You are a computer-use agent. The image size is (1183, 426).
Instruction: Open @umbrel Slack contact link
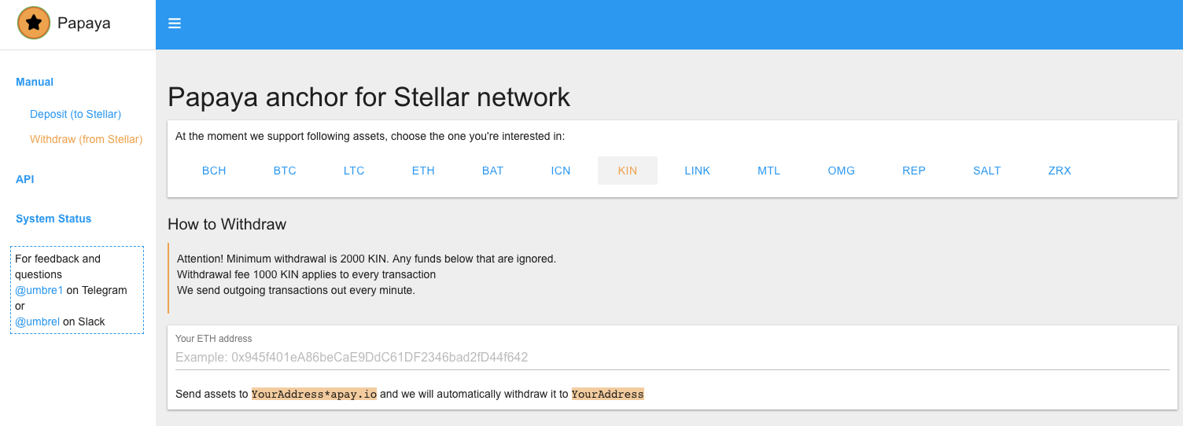click(x=38, y=321)
